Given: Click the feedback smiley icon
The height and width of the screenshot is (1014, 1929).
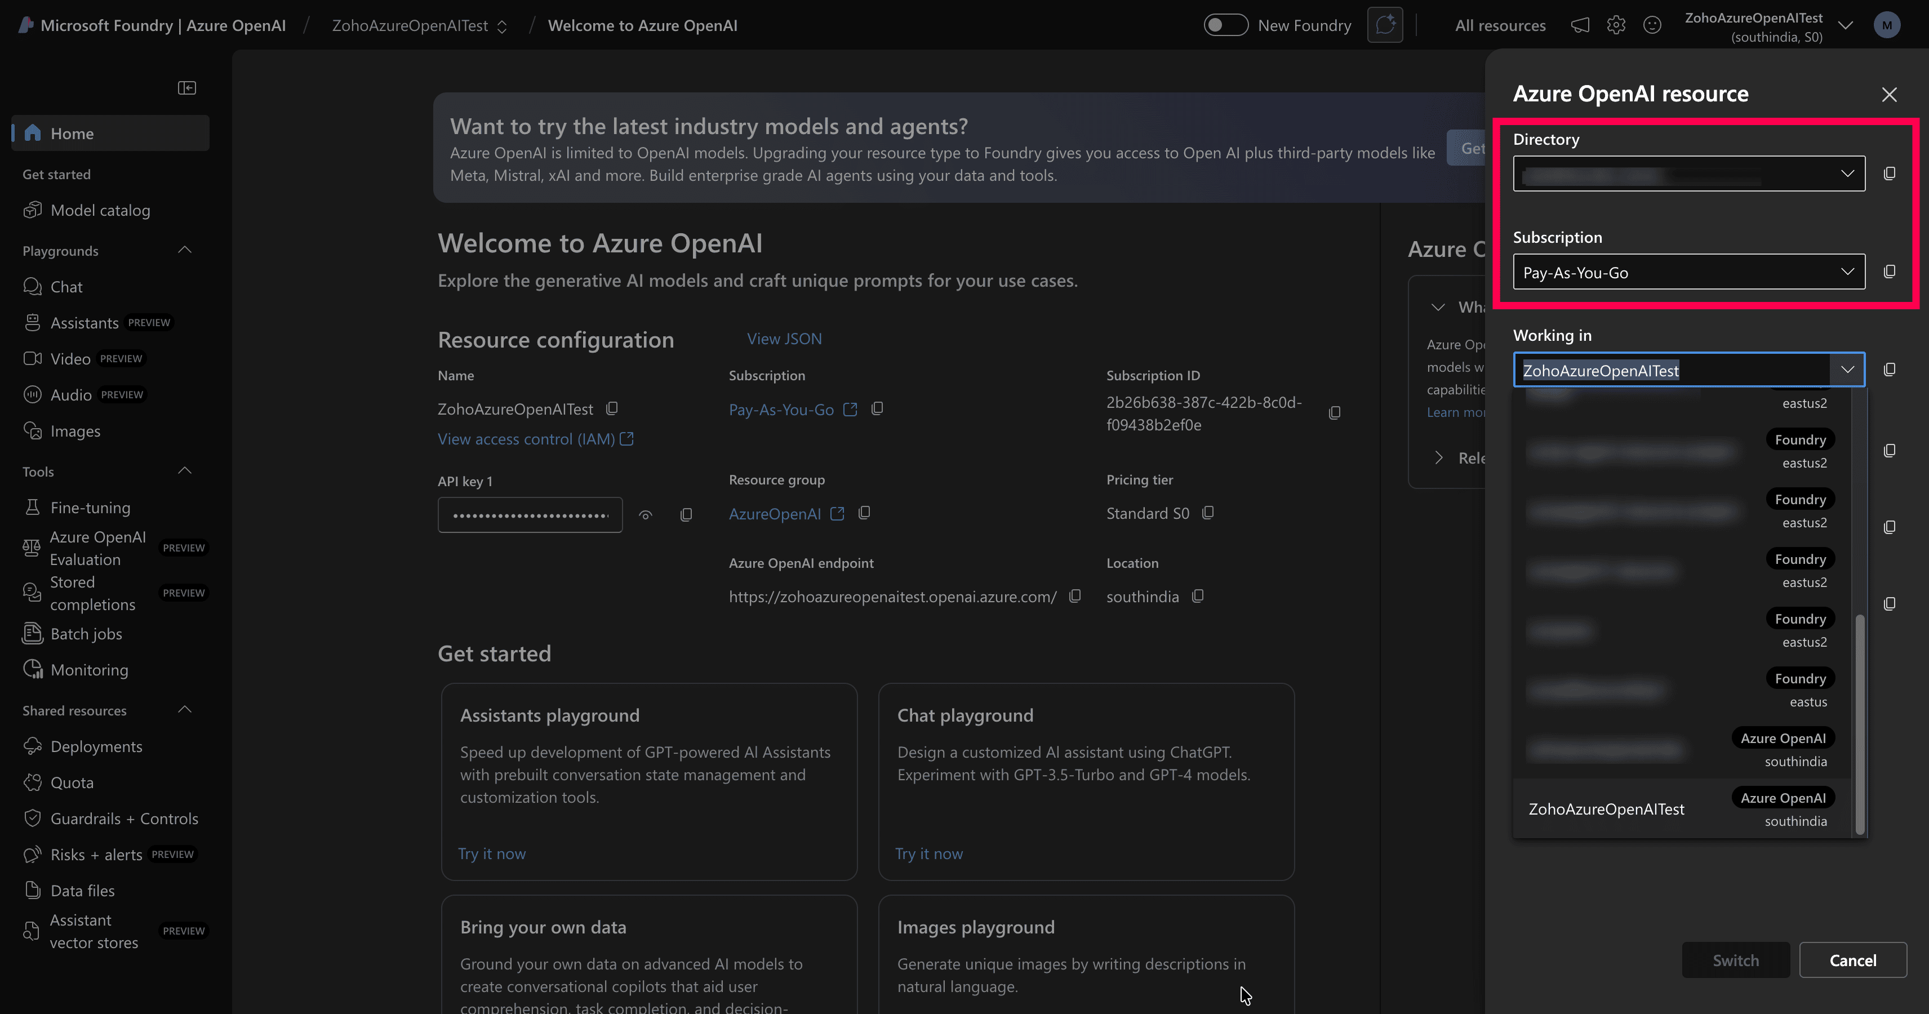Looking at the screenshot, I should pos(1652,25).
